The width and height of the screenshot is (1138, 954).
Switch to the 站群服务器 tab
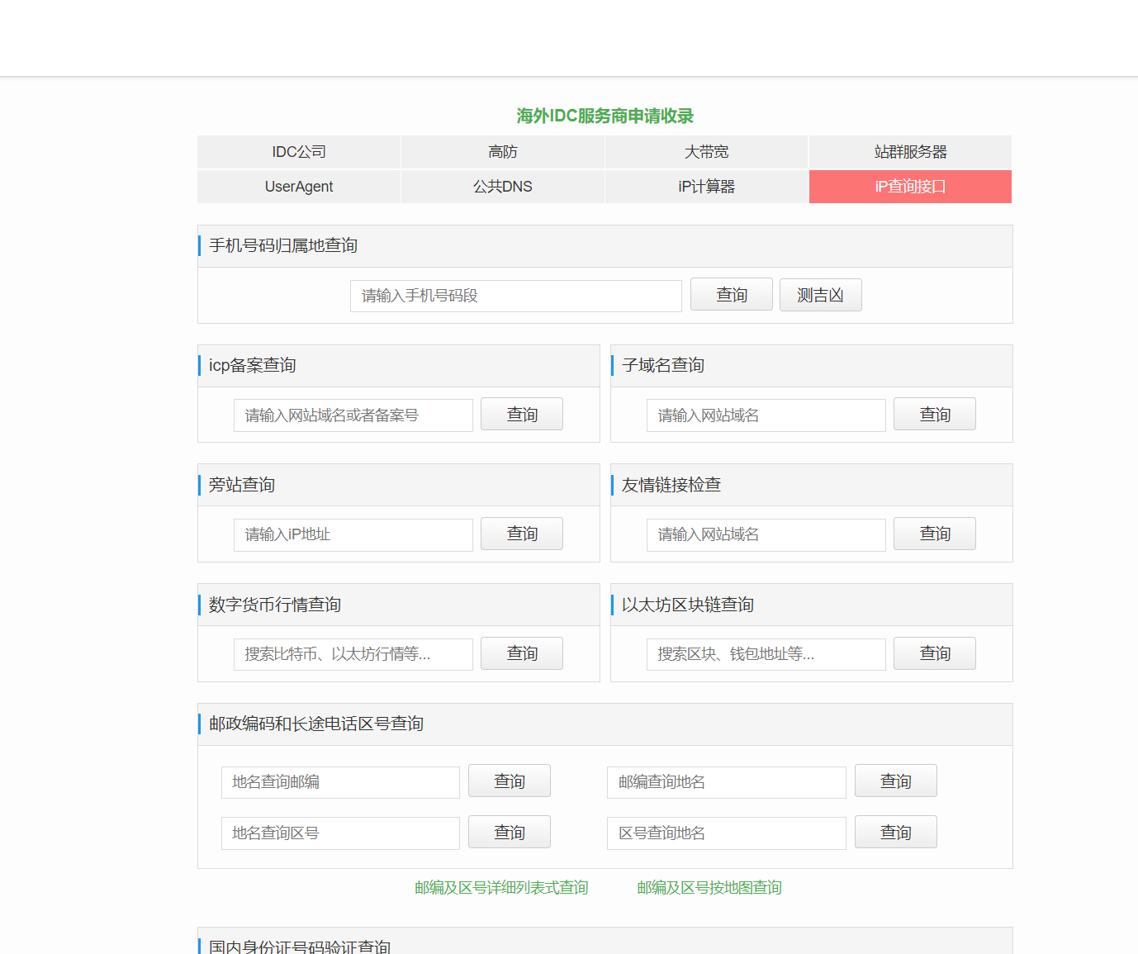910,152
